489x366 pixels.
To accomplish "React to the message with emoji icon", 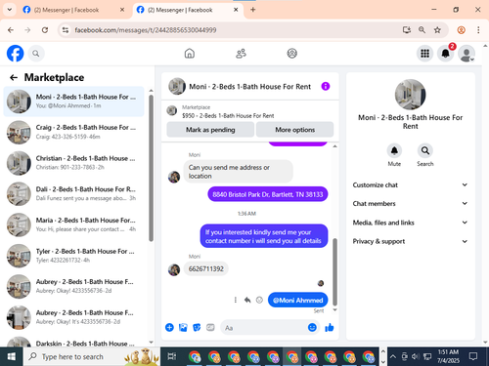I will [x=259, y=300].
